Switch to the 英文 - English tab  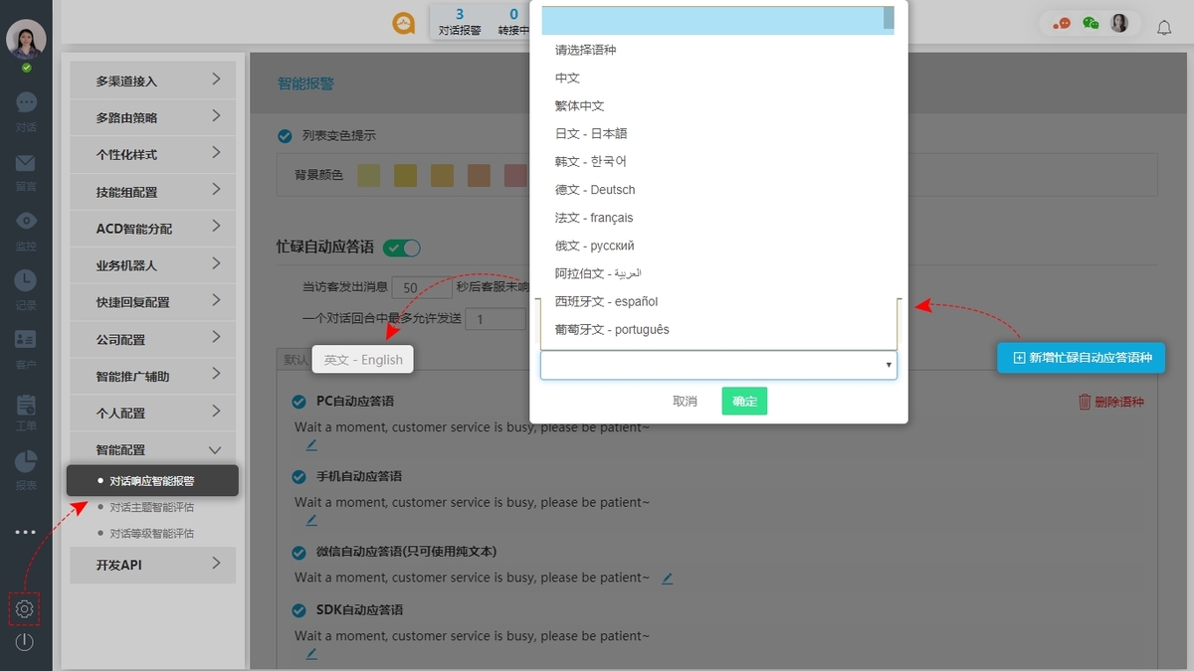pos(362,359)
